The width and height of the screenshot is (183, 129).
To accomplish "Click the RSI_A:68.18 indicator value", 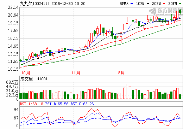I will pyautogui.click(x=32, y=104).
